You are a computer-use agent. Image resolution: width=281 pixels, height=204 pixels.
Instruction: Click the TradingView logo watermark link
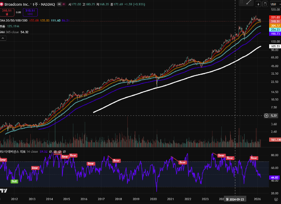(x=4, y=191)
